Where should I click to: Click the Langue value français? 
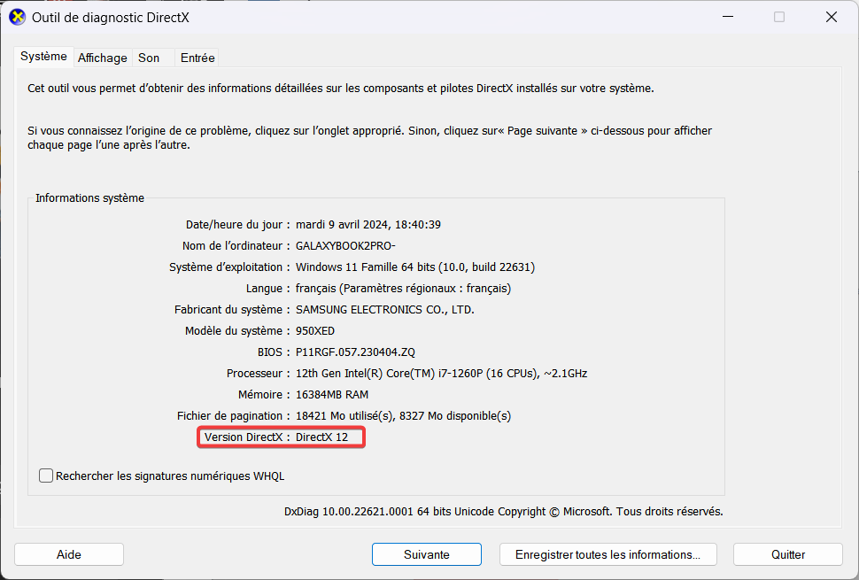[403, 289]
